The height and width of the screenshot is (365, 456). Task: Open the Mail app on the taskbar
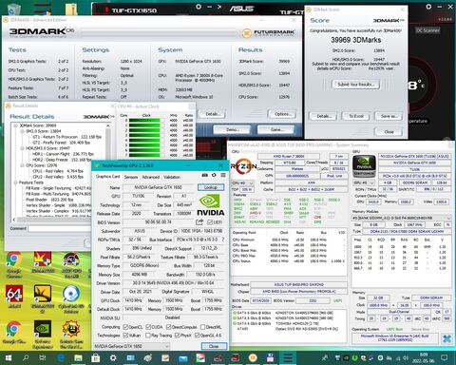pos(182,358)
